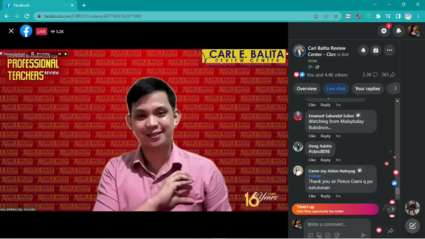Open the sticker picker in comment box
Screen dimensions: 425x239
pyautogui.click(x=337, y=235)
